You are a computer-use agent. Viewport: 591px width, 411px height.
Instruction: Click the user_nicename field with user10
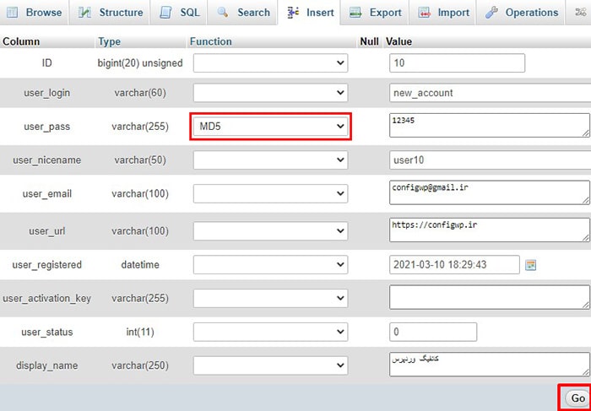[490, 160]
